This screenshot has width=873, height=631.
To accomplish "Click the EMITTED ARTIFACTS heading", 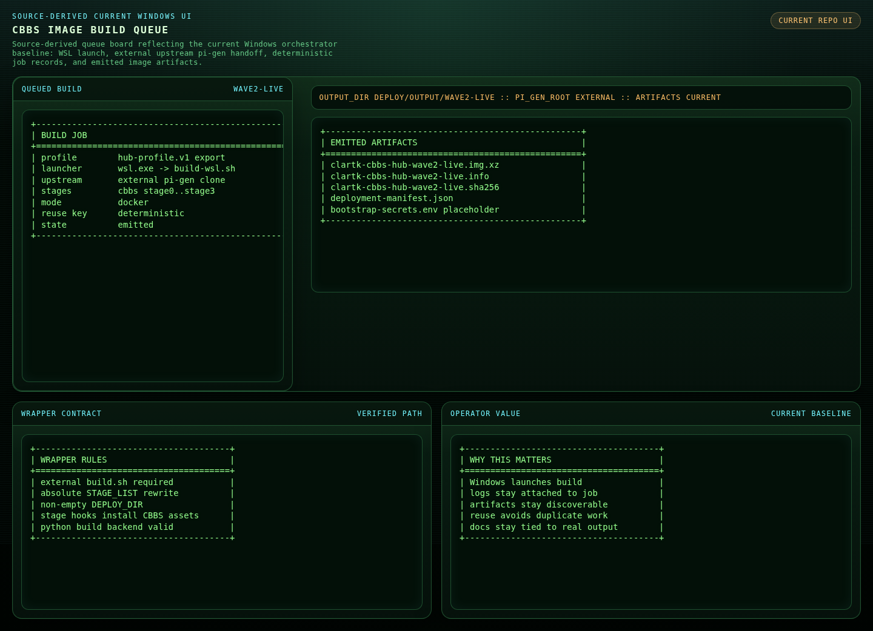I will (373, 142).
